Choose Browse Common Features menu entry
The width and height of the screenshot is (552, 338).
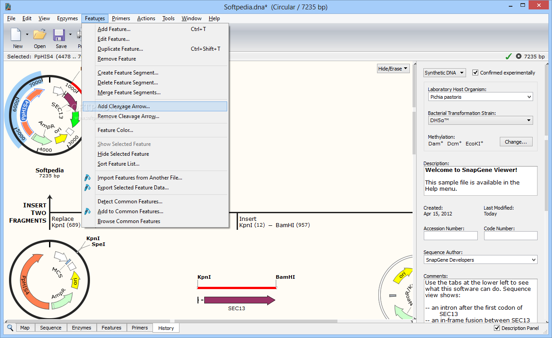155,221
